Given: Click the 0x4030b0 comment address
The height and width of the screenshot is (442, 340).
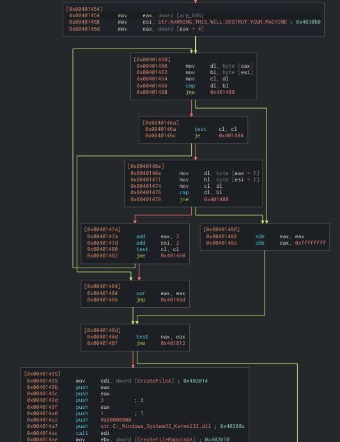Looking at the screenshot, I should click(x=308, y=22).
